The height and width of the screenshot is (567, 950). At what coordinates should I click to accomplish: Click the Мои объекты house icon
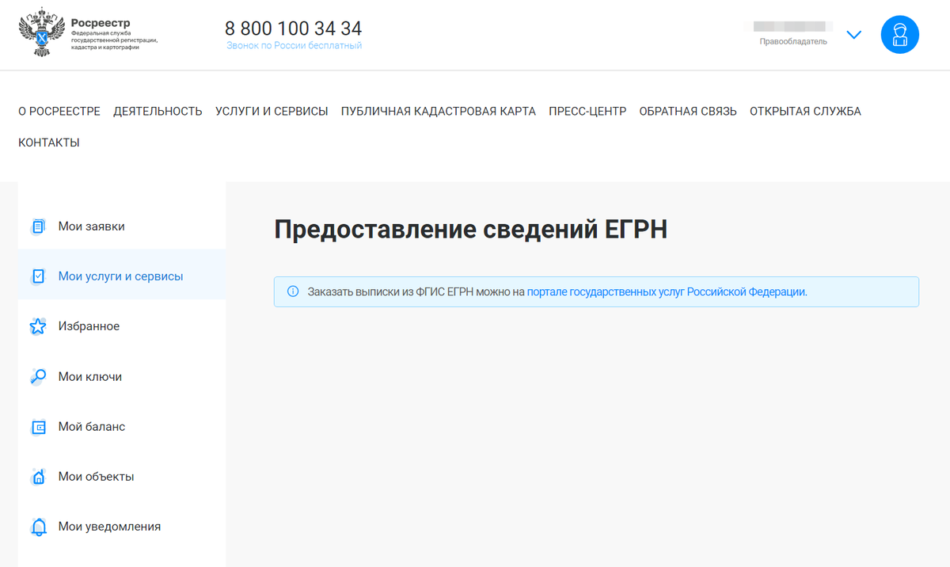38,477
